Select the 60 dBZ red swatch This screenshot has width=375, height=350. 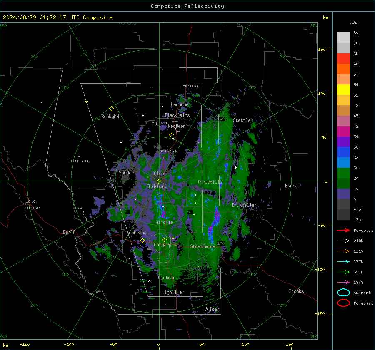click(343, 59)
